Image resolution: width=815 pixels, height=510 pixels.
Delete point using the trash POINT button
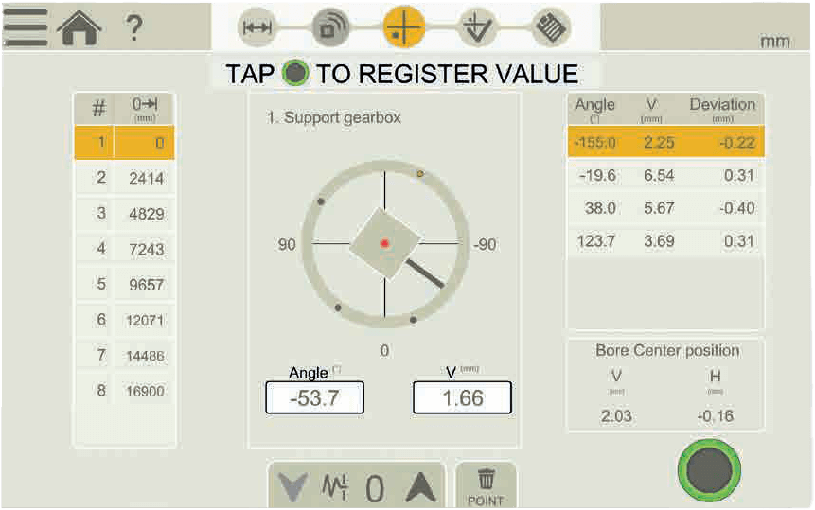point(486,487)
